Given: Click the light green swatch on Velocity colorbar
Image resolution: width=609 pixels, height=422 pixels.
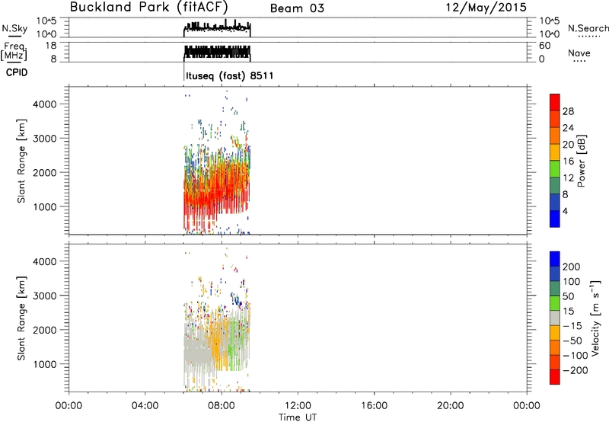Looking at the screenshot, I should tap(555, 303).
